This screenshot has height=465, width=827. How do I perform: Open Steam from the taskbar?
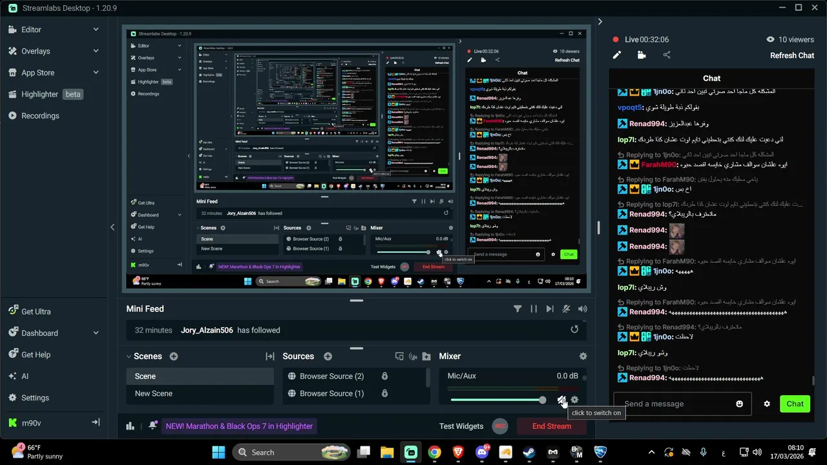point(529,452)
